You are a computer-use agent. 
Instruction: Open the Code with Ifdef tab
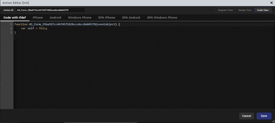tap(15, 18)
